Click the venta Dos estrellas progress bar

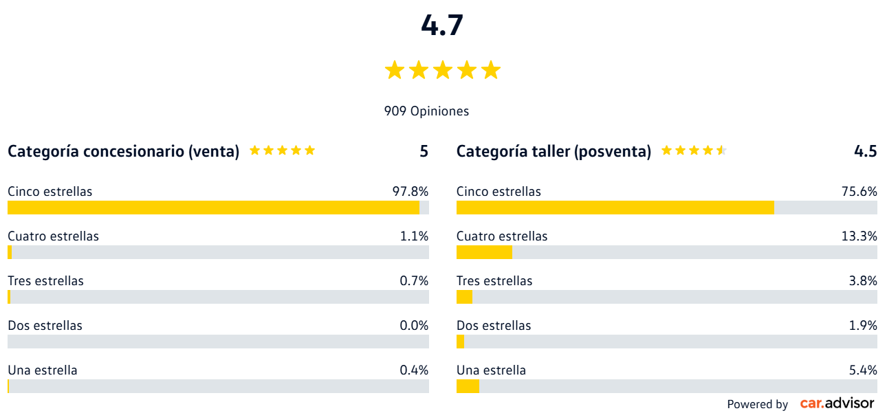pos(218,342)
